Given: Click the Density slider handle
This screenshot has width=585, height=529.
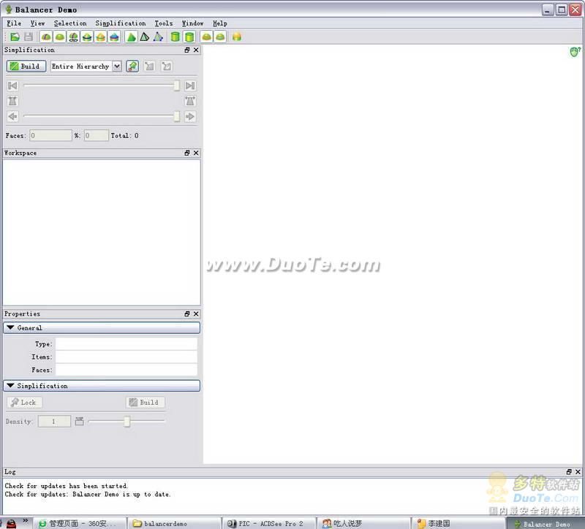Looking at the screenshot, I should click(x=127, y=422).
